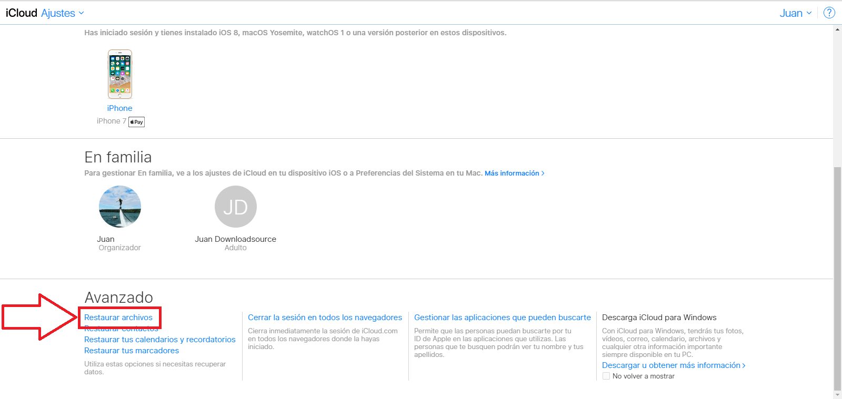
Task: Check the No volver a mostrar checkbox
Action: click(606, 376)
